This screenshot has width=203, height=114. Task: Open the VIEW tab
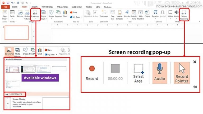click(98, 7)
